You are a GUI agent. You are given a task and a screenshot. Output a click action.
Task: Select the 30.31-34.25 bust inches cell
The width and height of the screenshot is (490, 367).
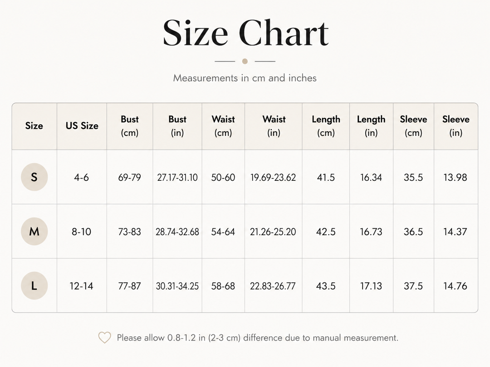pyautogui.click(x=177, y=286)
